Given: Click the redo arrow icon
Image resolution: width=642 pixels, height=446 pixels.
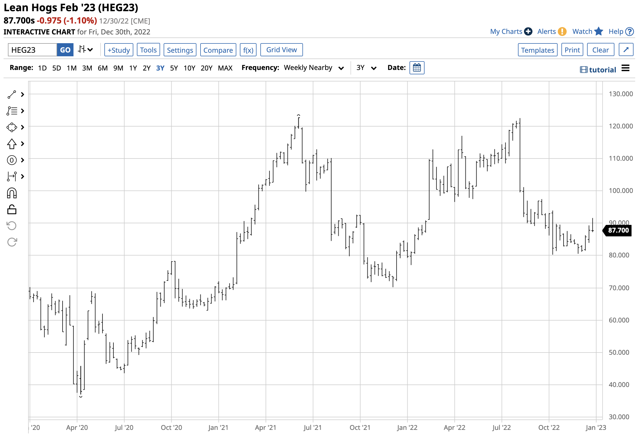Looking at the screenshot, I should click(12, 242).
